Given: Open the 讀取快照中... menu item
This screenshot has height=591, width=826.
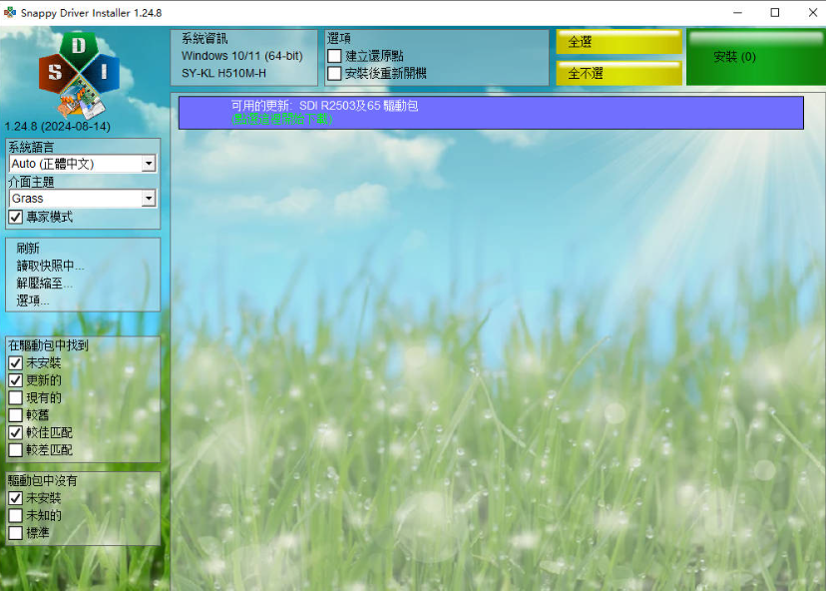Looking at the screenshot, I should tap(50, 266).
